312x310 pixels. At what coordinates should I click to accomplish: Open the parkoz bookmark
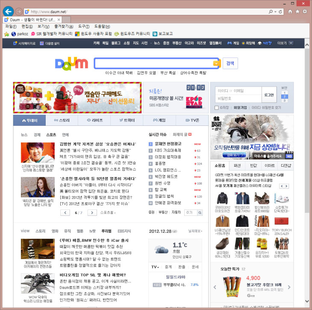[20, 34]
